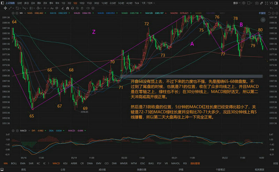Open the 1天:1分K period dropdown

(x=148, y=3)
